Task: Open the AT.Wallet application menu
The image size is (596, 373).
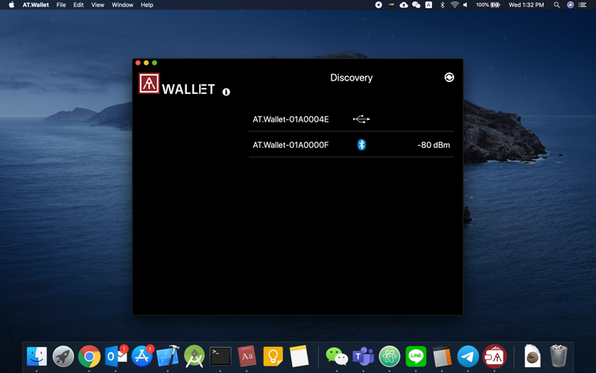Action: click(36, 4)
